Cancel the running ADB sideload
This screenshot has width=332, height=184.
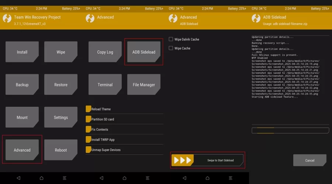(310, 160)
